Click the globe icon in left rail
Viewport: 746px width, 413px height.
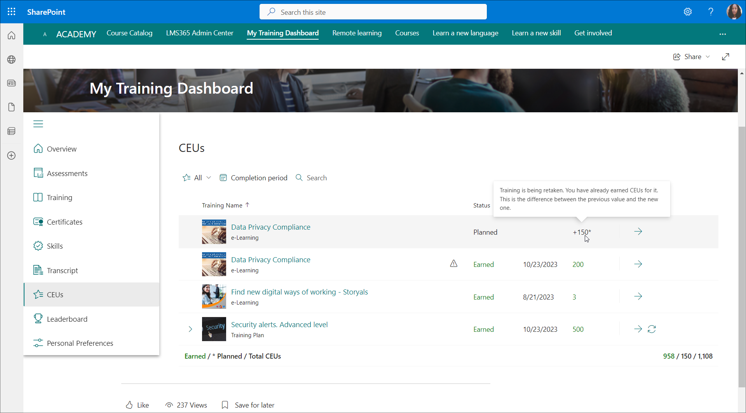click(12, 59)
